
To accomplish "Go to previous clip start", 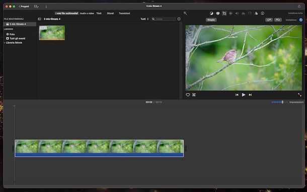I will [237, 95].
